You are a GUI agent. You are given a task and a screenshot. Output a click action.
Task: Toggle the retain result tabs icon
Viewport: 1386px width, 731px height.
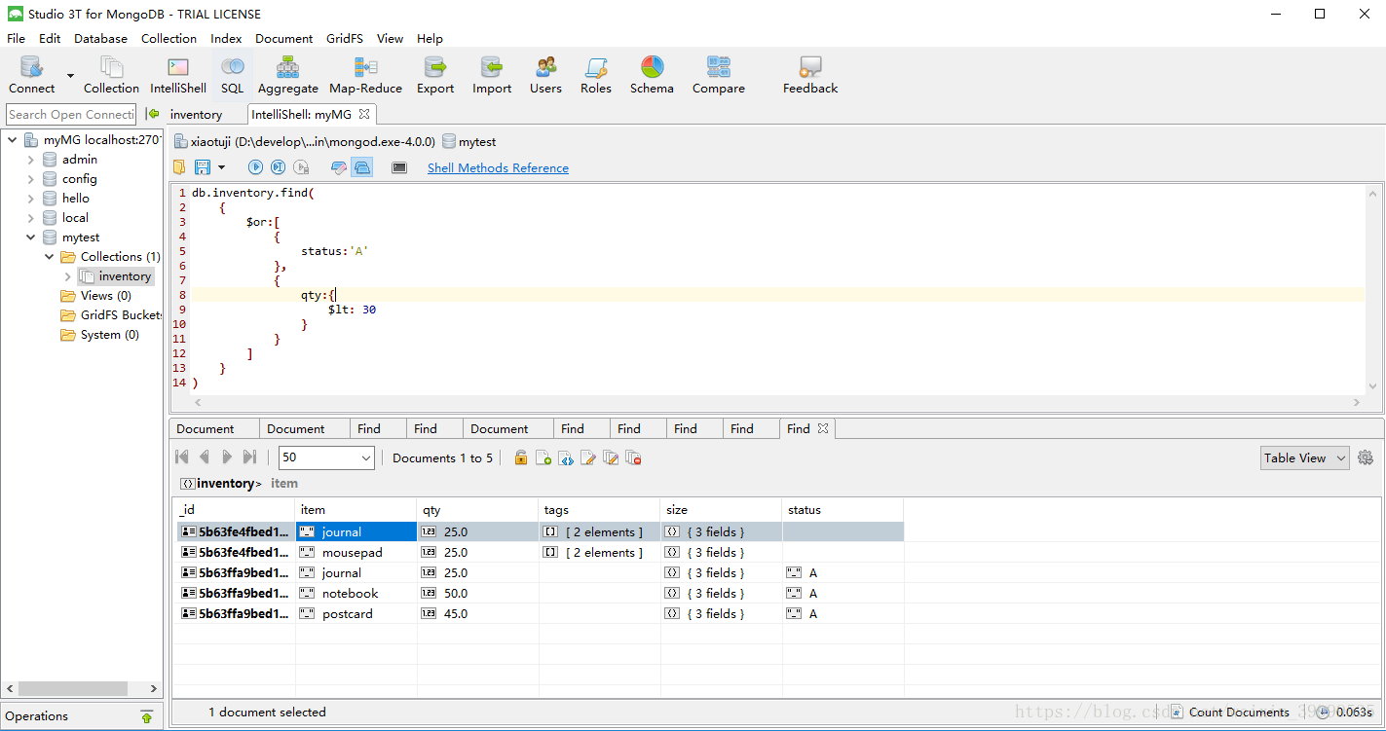362,167
